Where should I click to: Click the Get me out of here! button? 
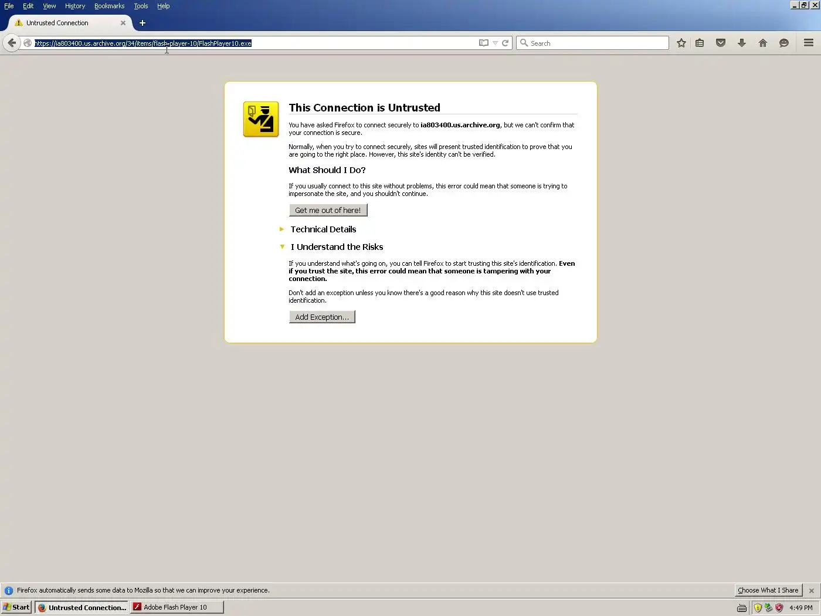(328, 210)
